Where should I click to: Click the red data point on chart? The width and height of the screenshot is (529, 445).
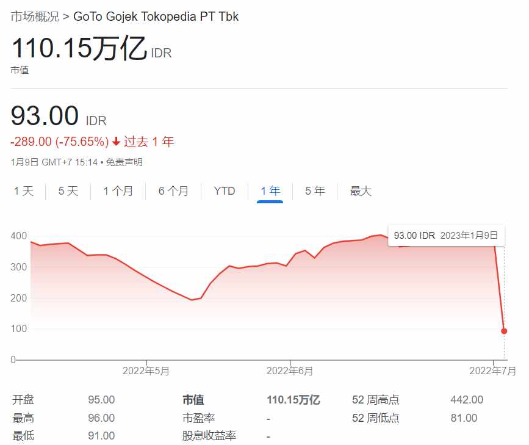504,331
